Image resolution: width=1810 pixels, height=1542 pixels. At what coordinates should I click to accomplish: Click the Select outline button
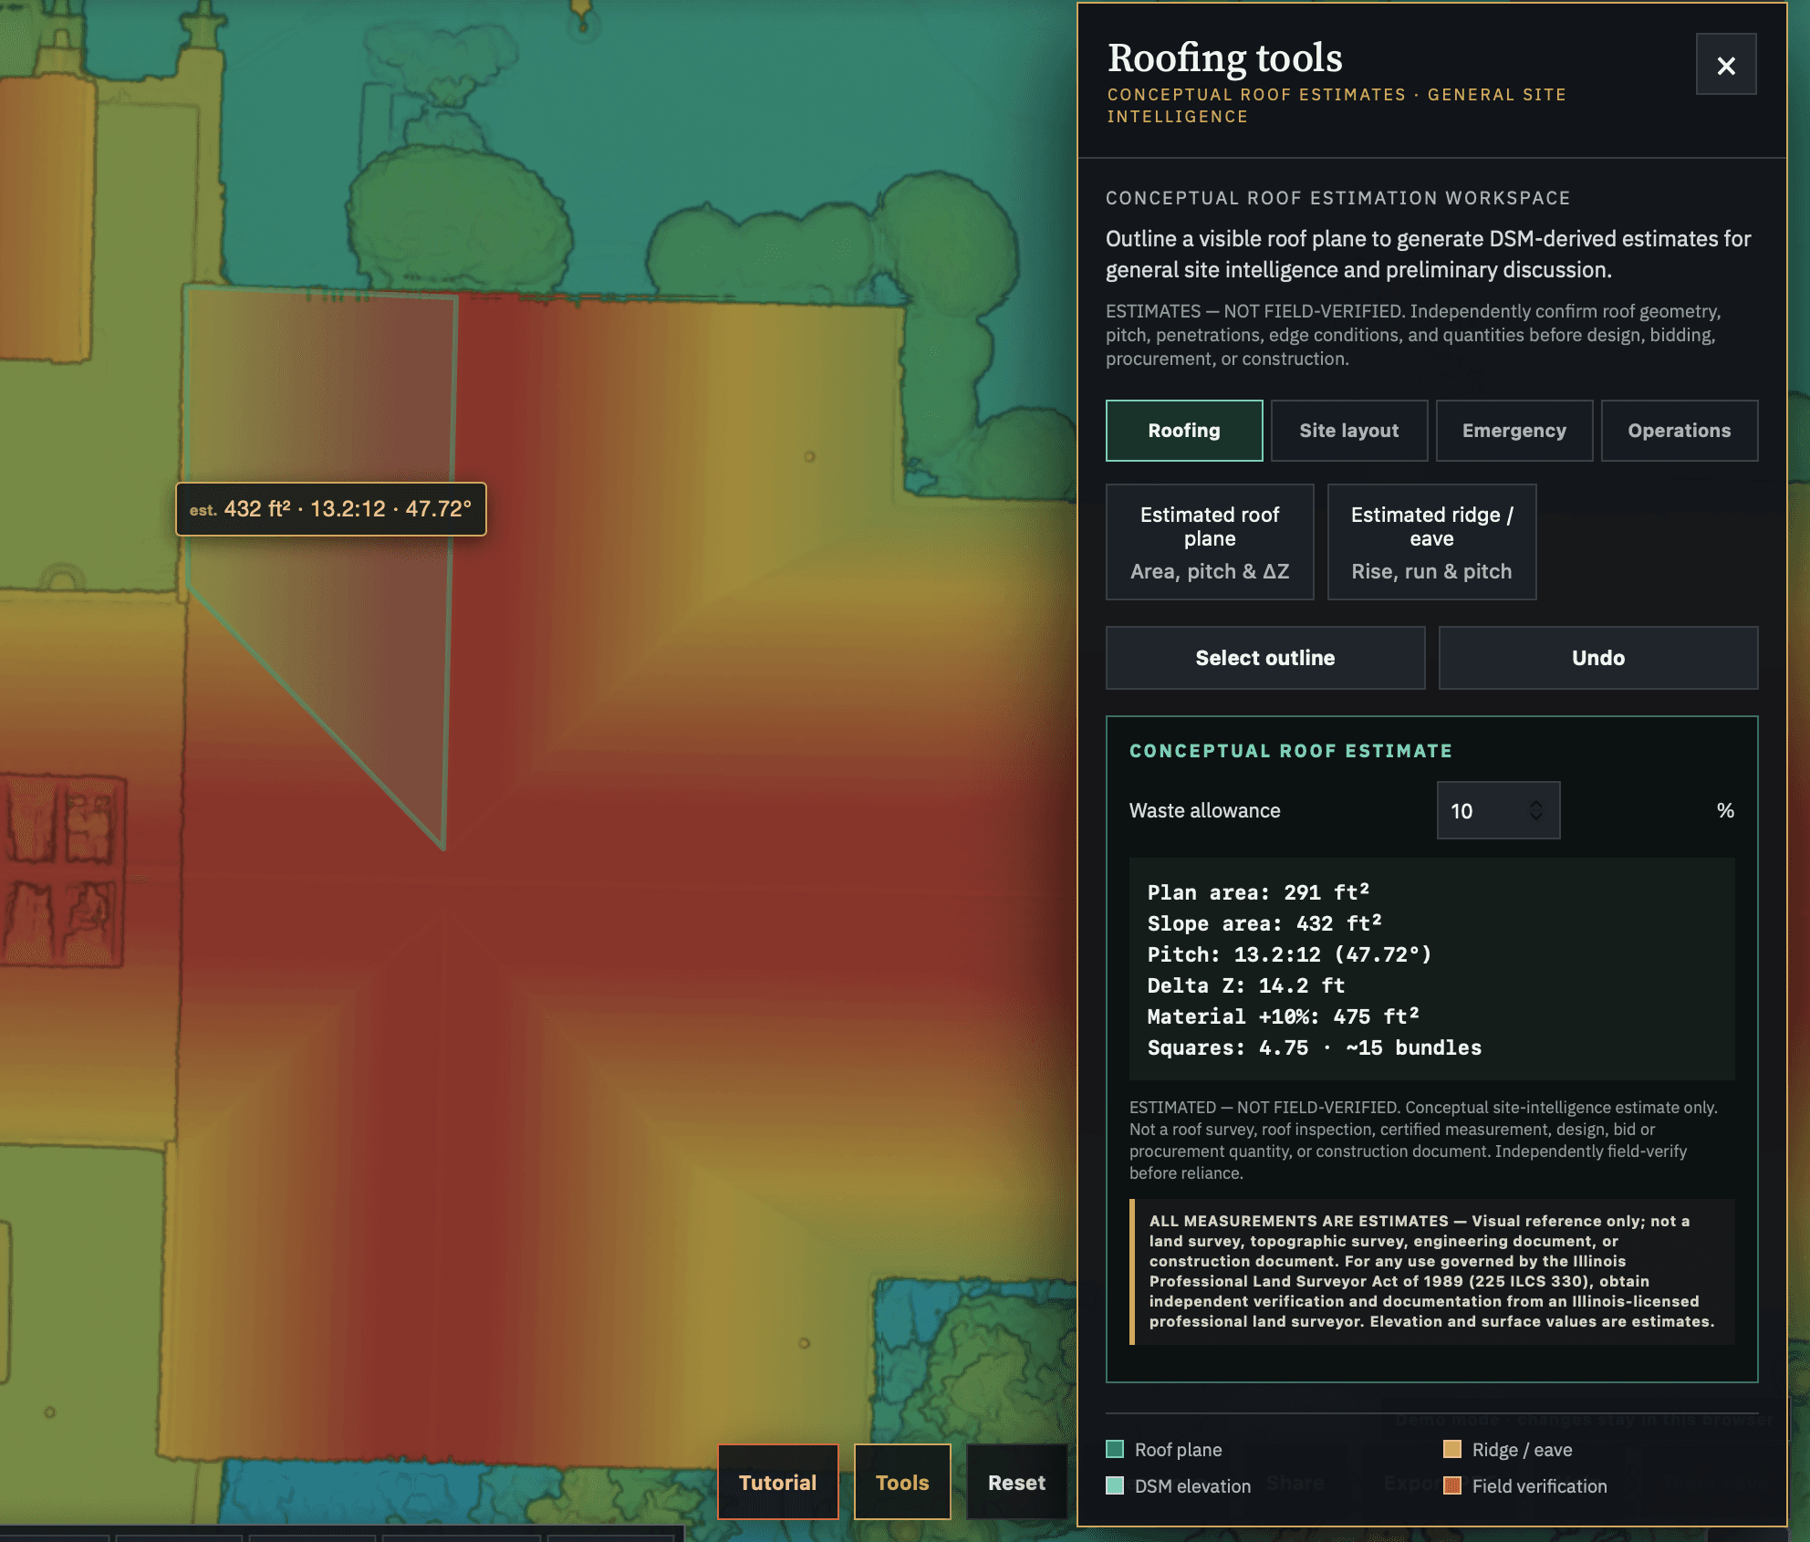click(x=1265, y=658)
